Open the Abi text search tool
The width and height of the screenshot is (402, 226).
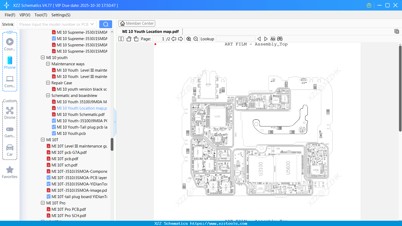tap(273, 39)
